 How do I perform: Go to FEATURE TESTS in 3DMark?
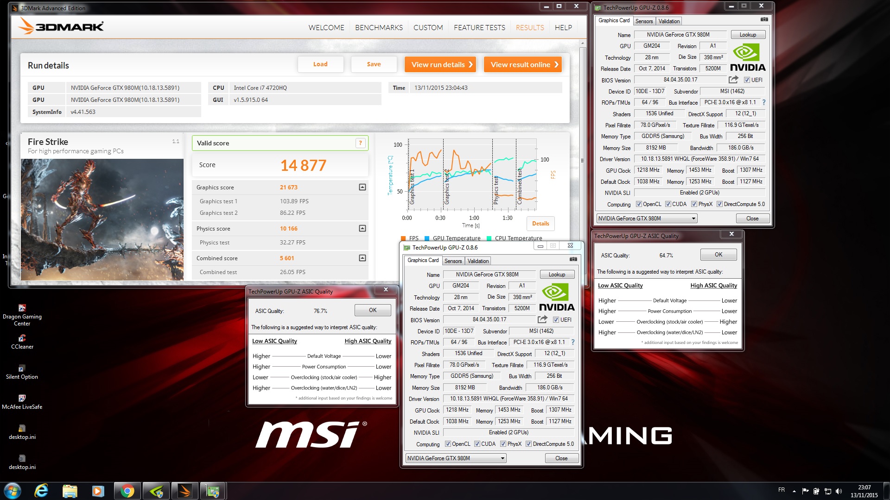(479, 28)
